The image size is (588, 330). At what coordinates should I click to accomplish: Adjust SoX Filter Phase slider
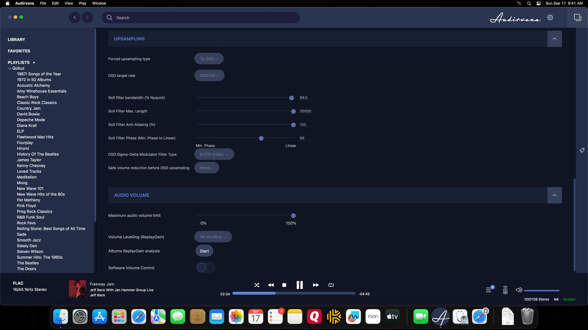261,138
